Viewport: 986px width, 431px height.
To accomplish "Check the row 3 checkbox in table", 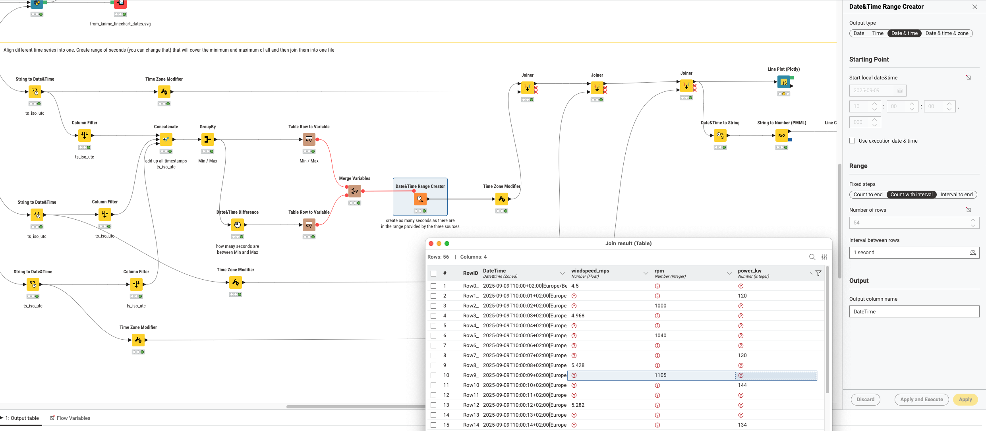I will pyautogui.click(x=433, y=306).
